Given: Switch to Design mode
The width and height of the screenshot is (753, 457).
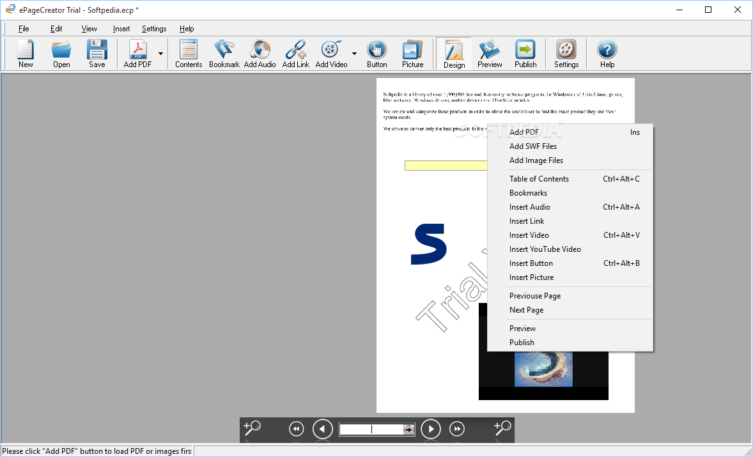Looking at the screenshot, I should tap(454, 54).
